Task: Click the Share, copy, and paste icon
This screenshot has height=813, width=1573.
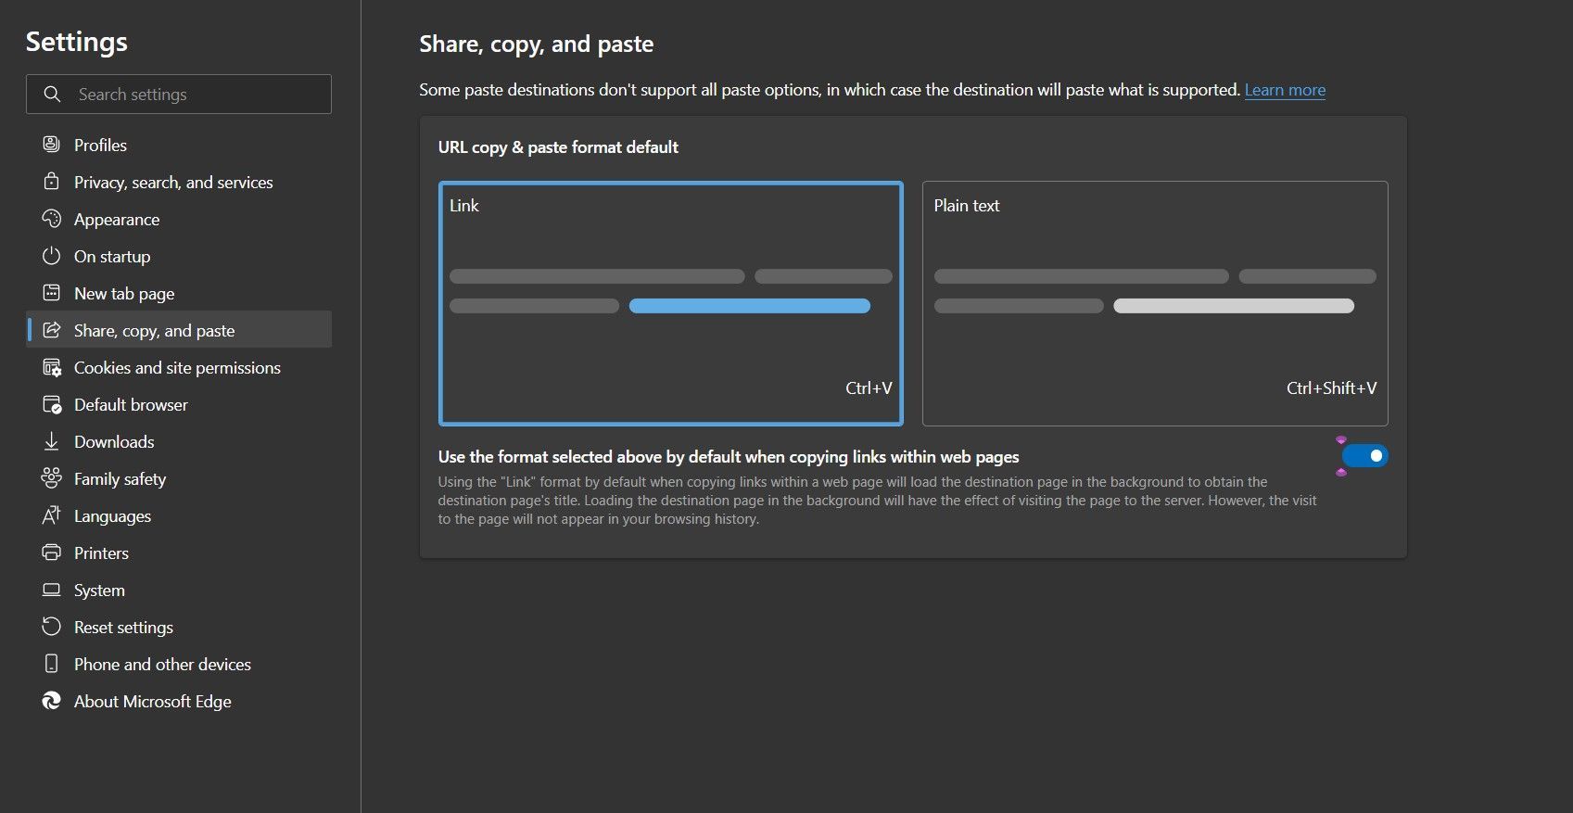Action: 51,330
